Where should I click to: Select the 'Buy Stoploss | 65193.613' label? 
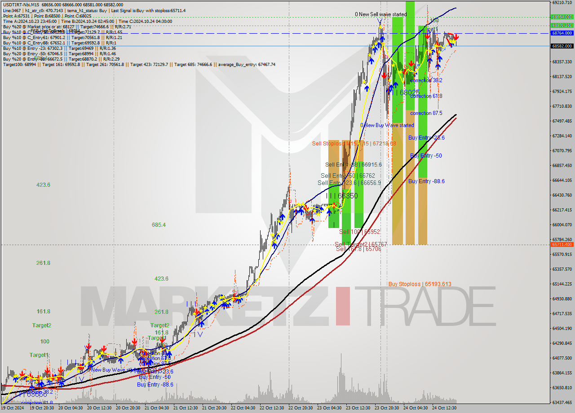pyautogui.click(x=420, y=284)
